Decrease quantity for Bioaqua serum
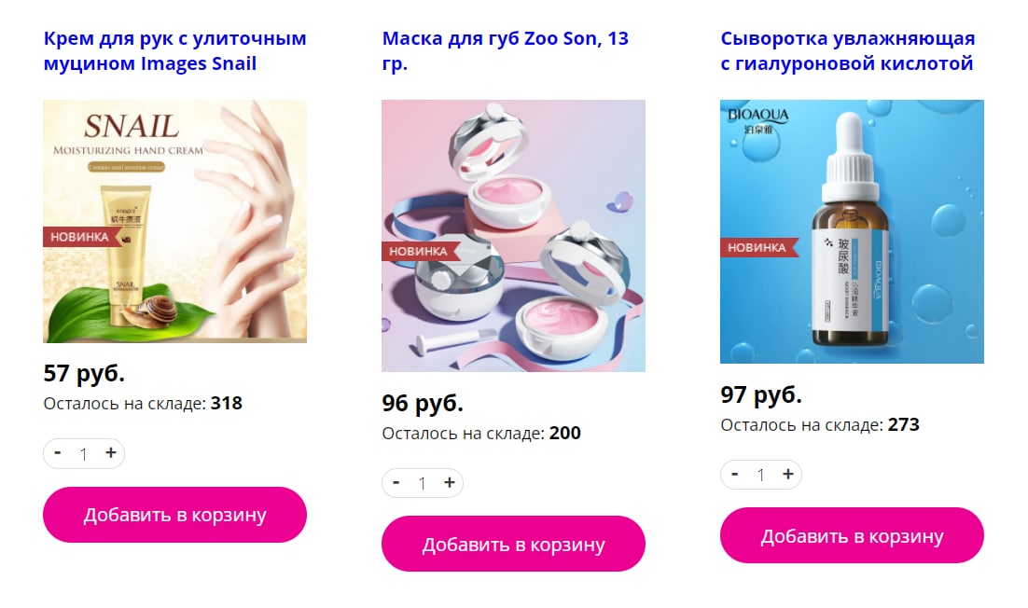 [735, 475]
